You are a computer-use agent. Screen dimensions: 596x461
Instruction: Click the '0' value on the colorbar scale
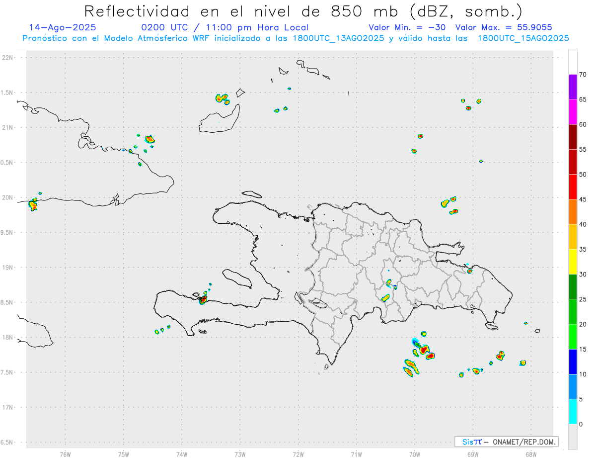[x=581, y=424]
